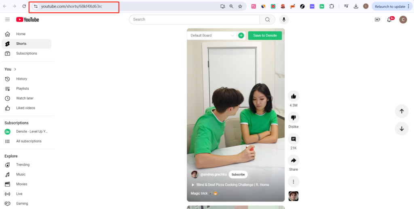Click the red S SEO extension icon
This screenshot has width=414, height=209.
[283, 6]
